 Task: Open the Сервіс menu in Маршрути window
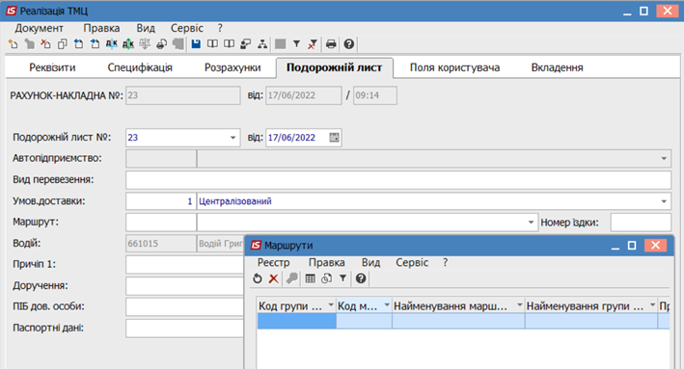point(412,263)
